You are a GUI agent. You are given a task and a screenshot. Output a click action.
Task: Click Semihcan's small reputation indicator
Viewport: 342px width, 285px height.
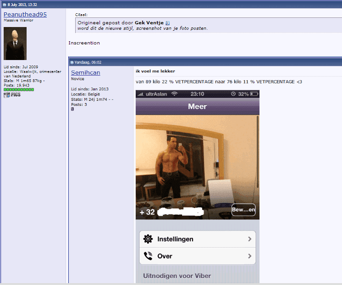coord(72,109)
